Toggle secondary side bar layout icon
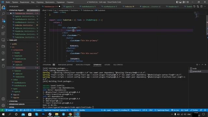 (x=183, y=2)
